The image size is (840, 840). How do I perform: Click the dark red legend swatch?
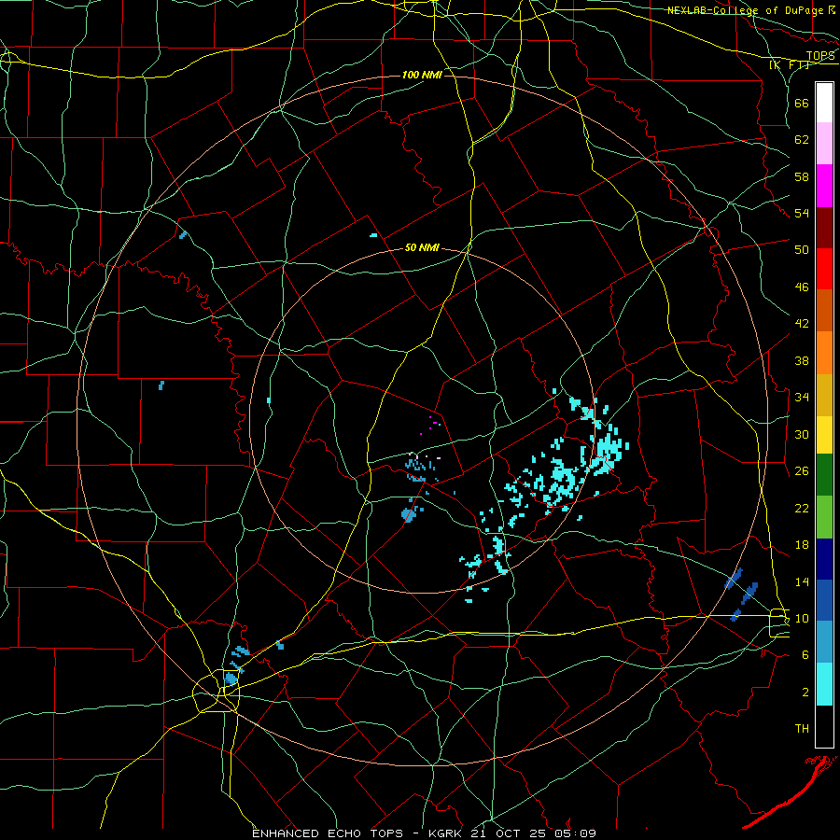tap(824, 228)
